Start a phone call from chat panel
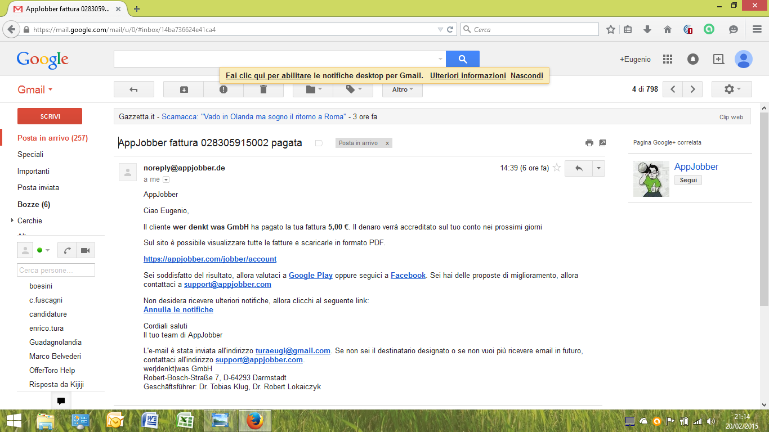The height and width of the screenshot is (432, 769). click(x=68, y=250)
